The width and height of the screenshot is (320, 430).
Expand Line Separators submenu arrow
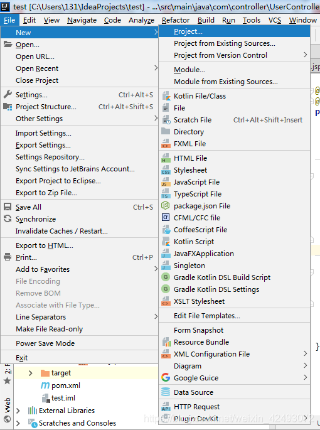coord(156,316)
